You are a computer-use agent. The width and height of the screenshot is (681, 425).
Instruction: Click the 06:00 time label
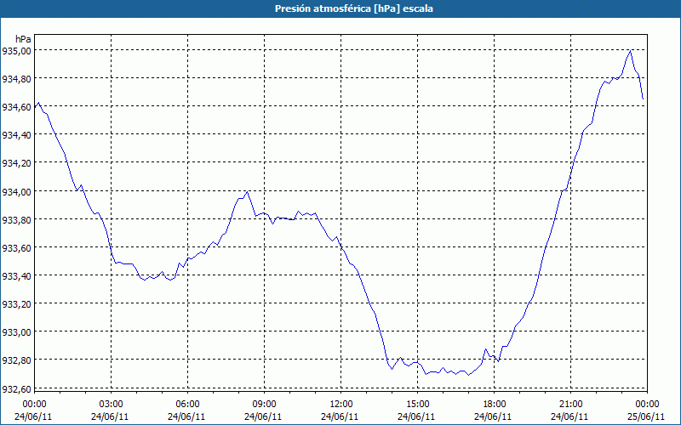pyautogui.click(x=187, y=405)
